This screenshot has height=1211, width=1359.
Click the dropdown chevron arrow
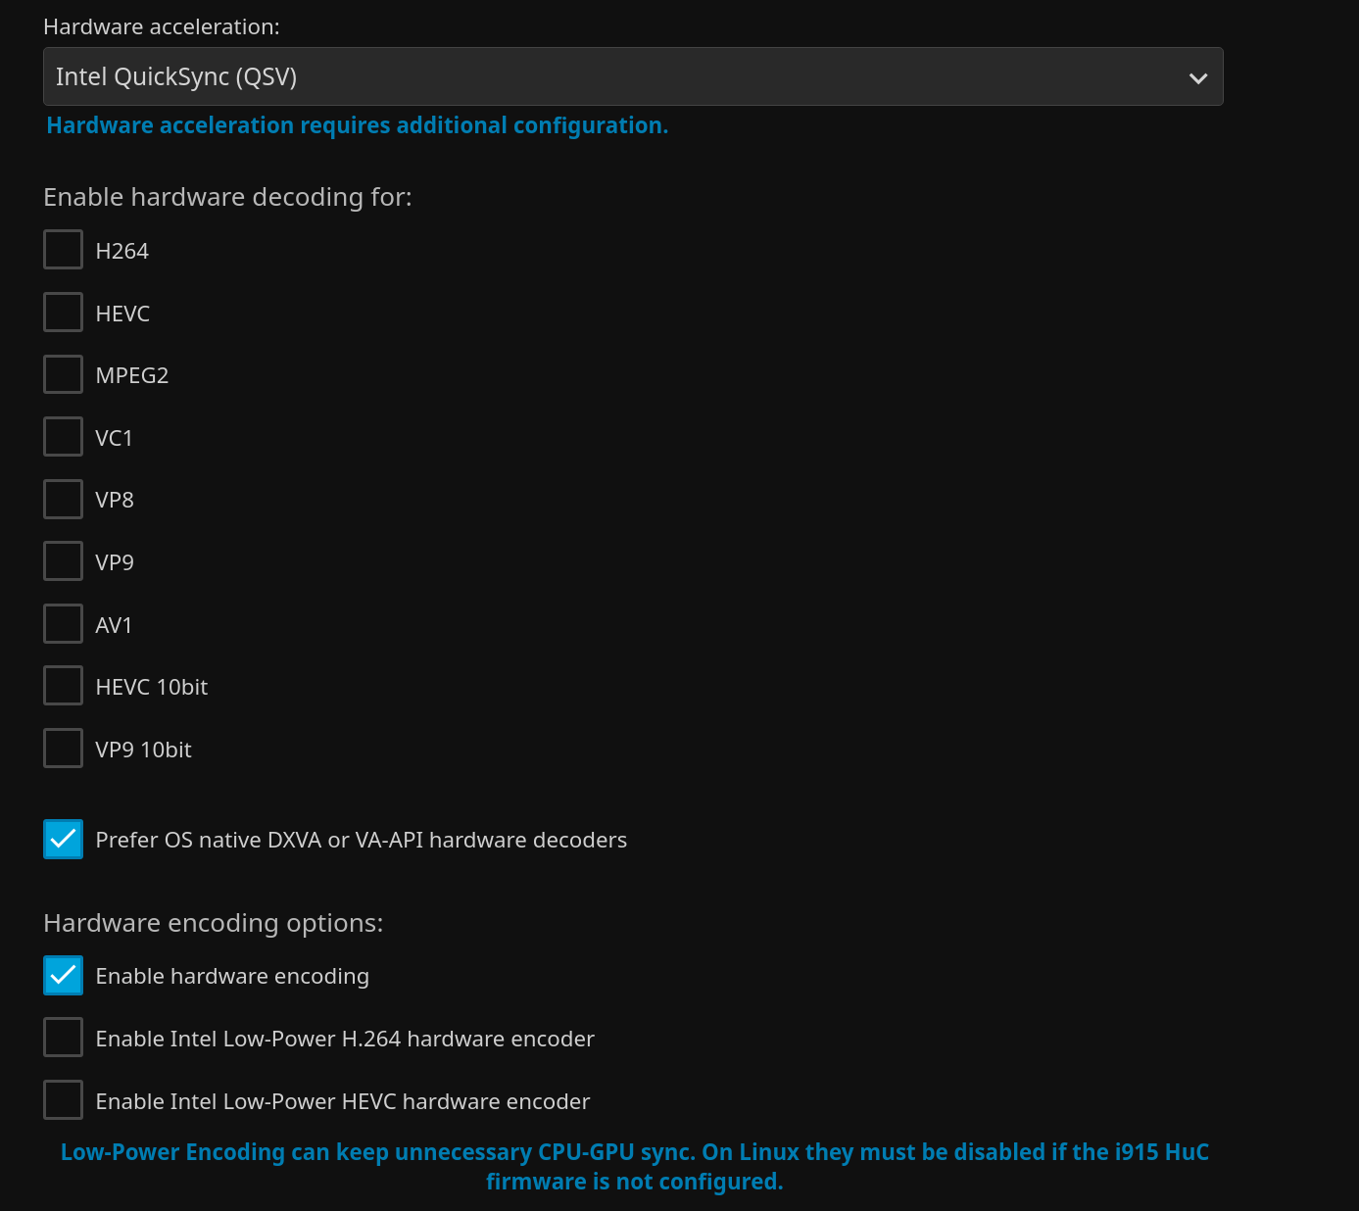point(1197,76)
